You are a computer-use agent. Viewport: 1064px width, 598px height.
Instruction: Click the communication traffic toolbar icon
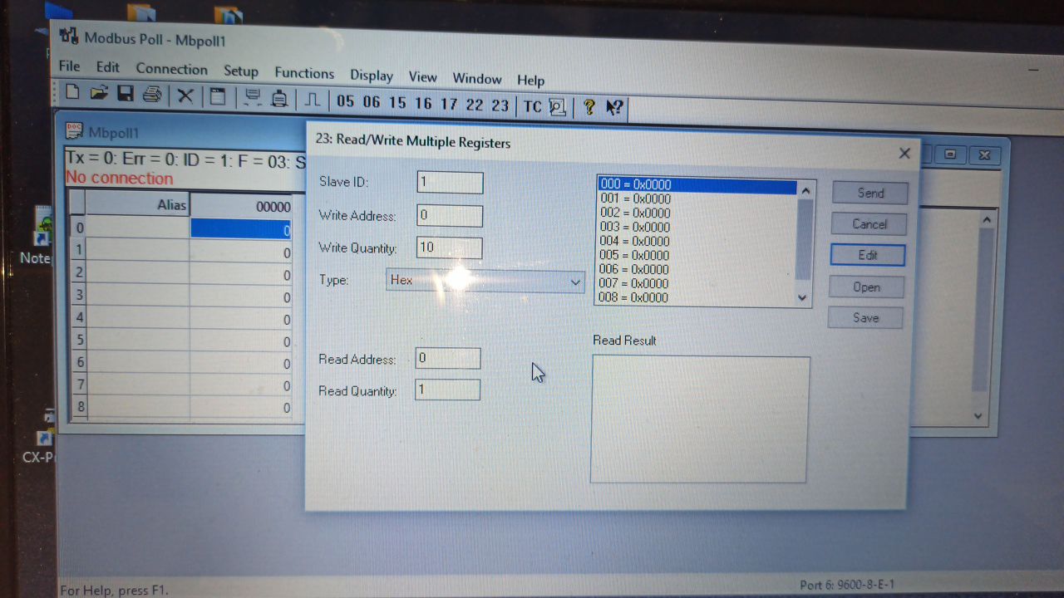[558, 107]
